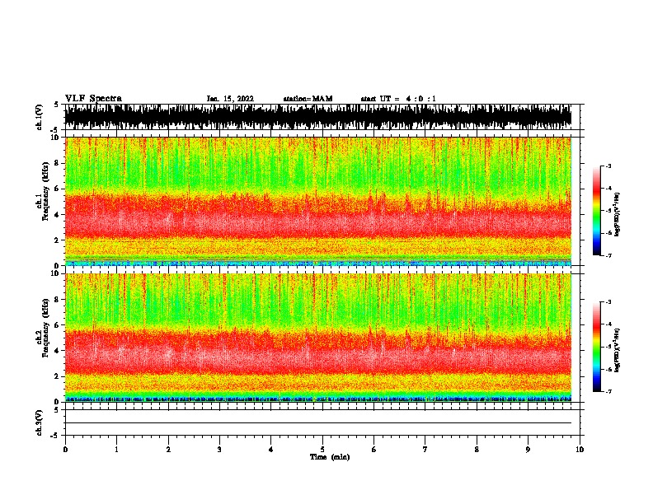Click the color scale bar beside ch.1 spectrogram

596,211
